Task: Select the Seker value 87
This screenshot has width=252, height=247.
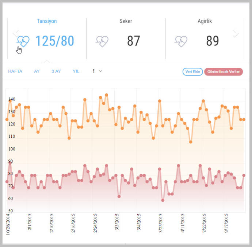Action: 134,41
